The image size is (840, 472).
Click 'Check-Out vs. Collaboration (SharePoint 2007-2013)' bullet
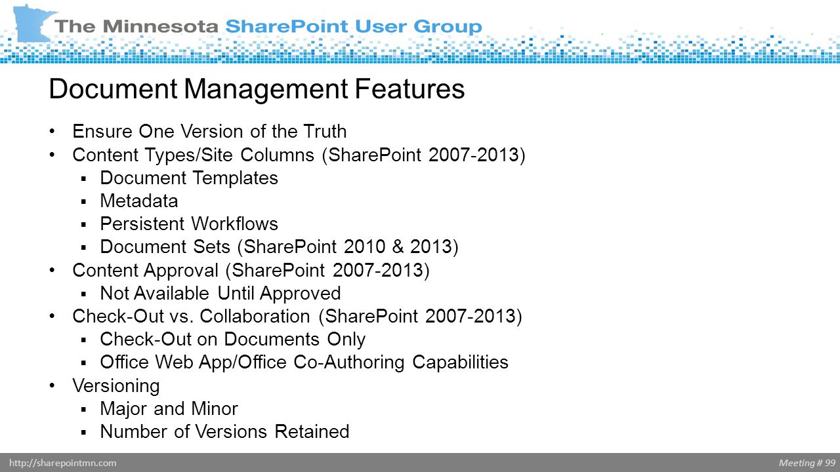coord(297,317)
